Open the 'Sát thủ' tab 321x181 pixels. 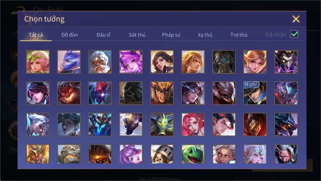click(x=137, y=35)
